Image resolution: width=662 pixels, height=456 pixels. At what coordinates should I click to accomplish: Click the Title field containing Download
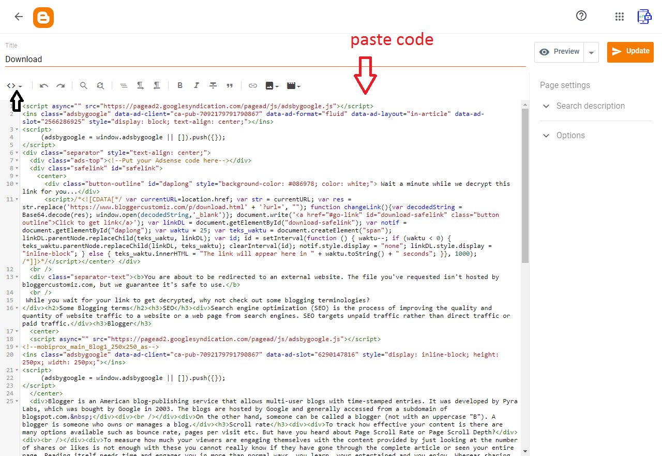click(265, 59)
